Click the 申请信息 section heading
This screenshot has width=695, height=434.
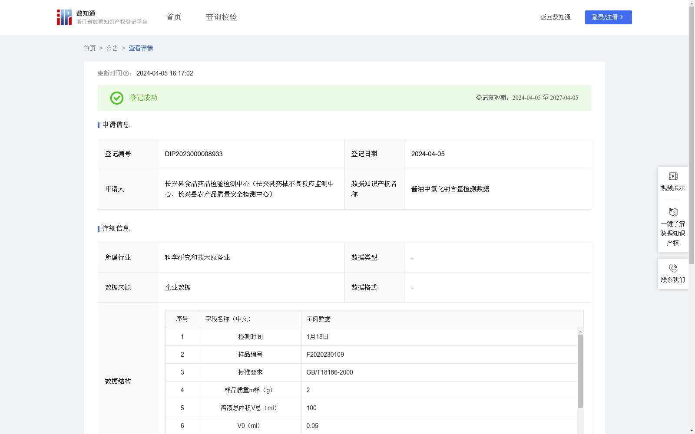(116, 125)
